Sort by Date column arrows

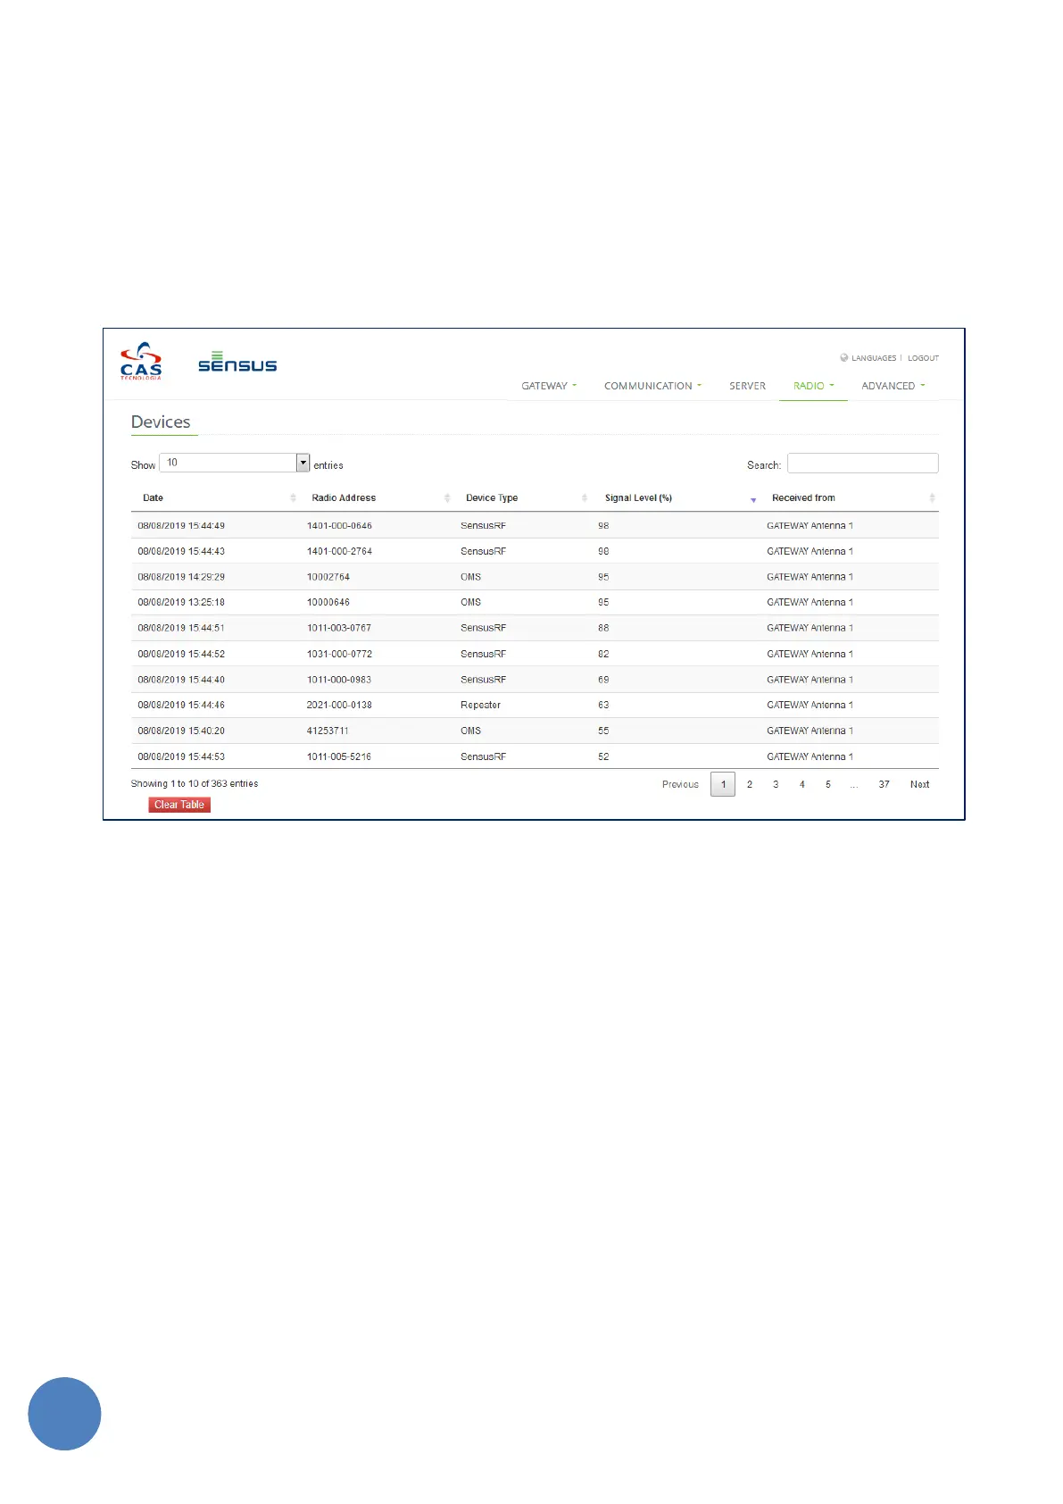293,498
